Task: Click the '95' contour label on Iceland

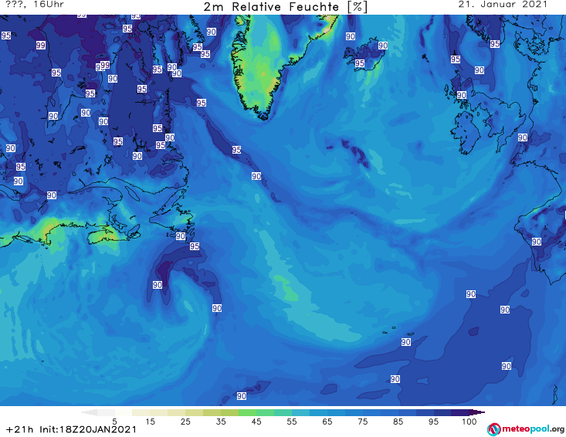Action: tap(359, 63)
